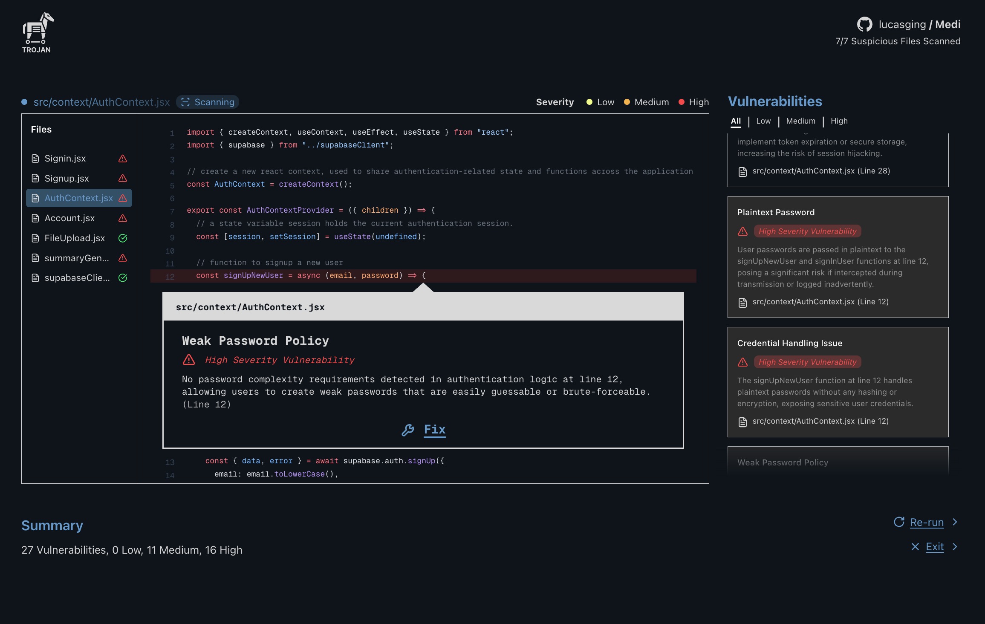Click the warning icon next to Signin.jsx

click(x=123, y=159)
